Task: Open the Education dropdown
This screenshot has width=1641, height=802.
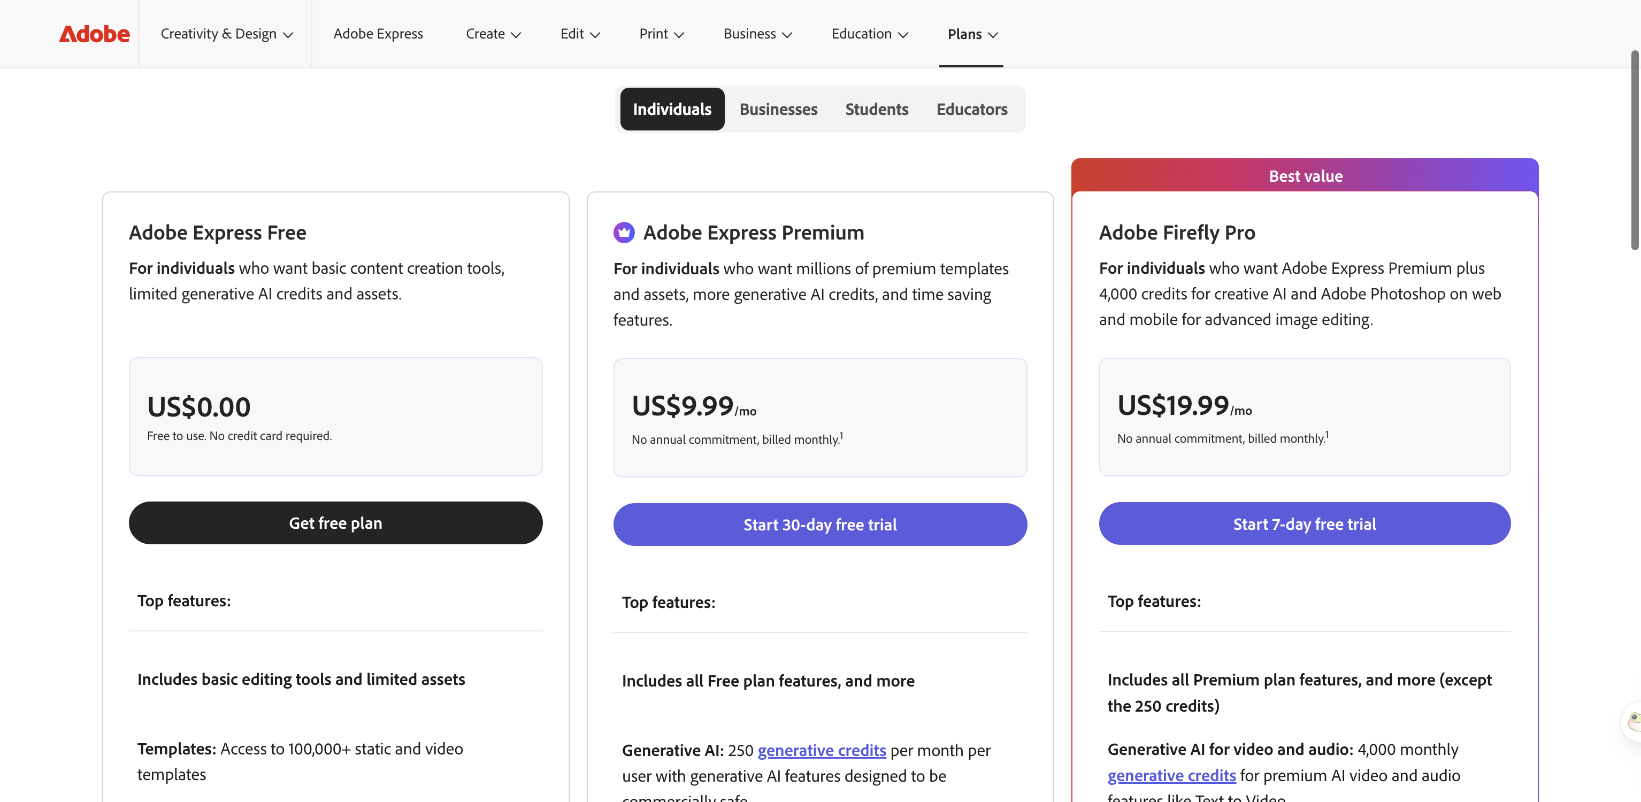Action: coord(870,34)
